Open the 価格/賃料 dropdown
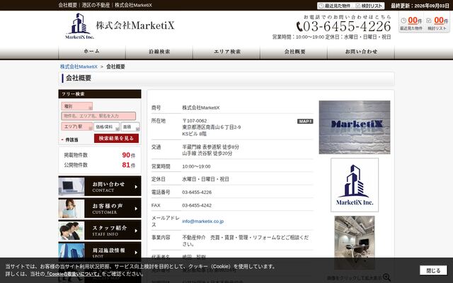 pyautogui.click(x=106, y=127)
